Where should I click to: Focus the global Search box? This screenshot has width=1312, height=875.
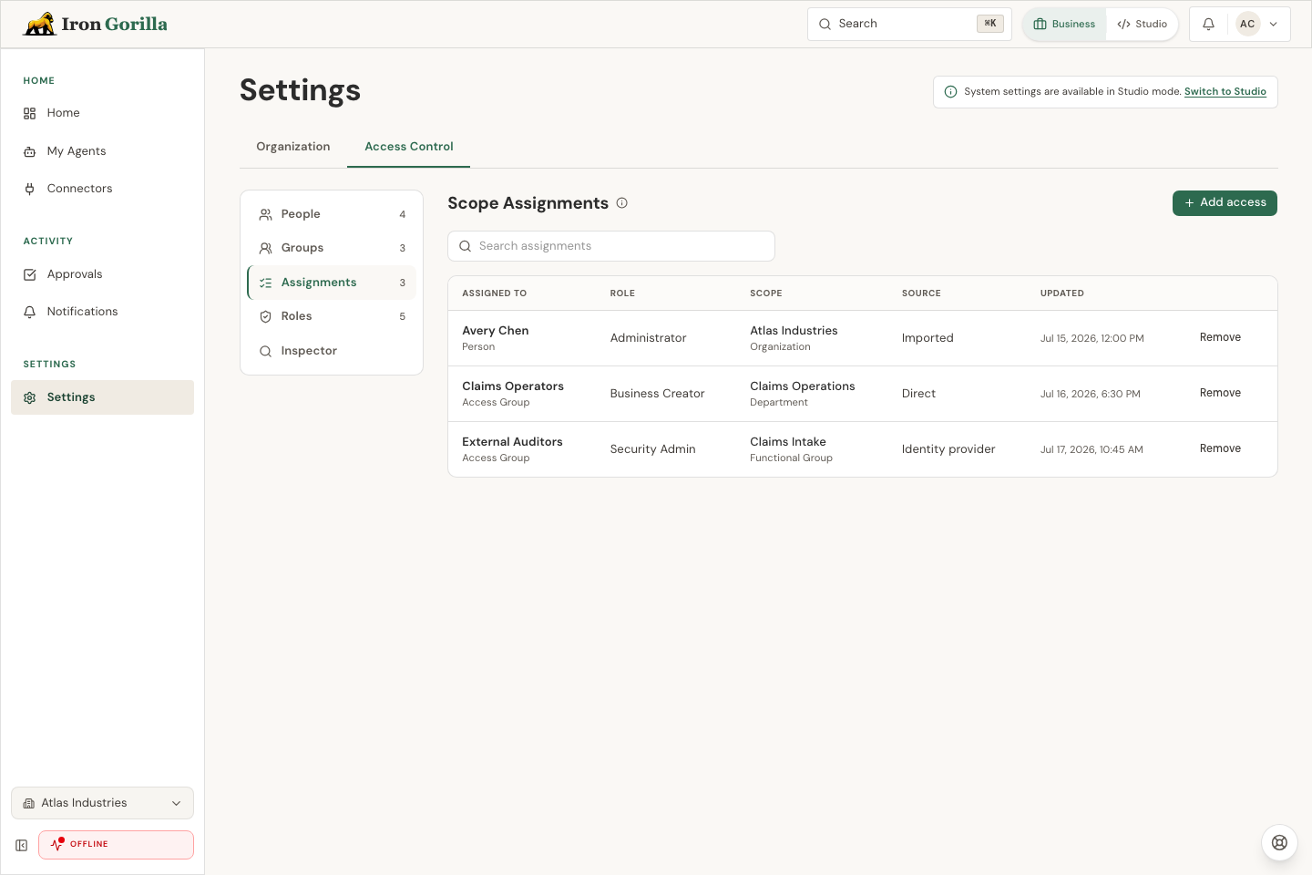[909, 24]
